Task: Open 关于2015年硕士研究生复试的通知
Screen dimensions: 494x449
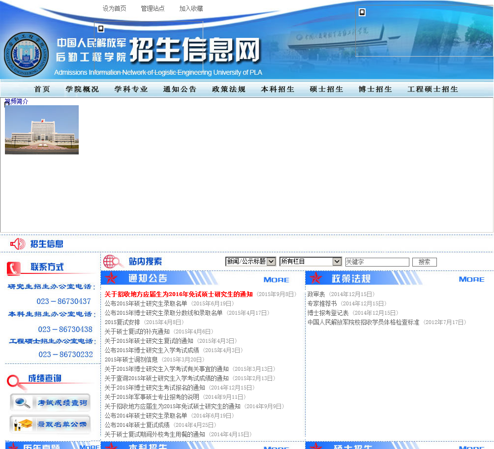Action: point(149,341)
